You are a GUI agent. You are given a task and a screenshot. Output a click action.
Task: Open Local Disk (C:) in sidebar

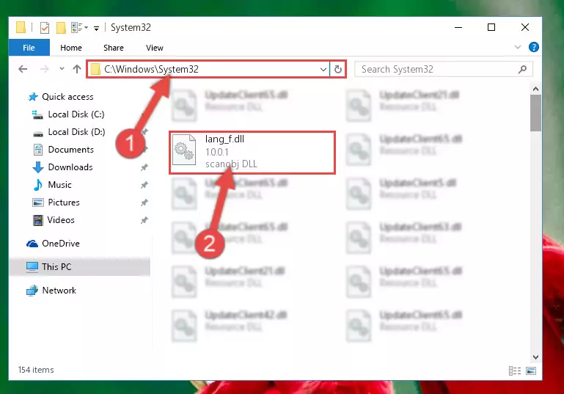coord(76,114)
